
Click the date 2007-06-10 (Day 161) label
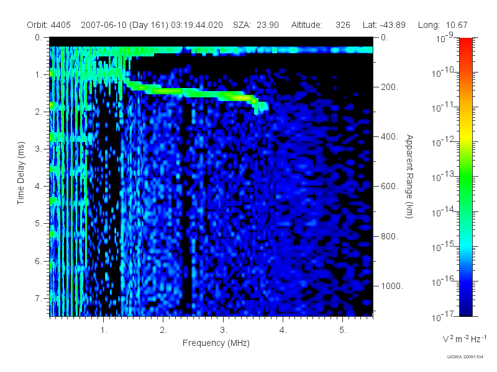(x=125, y=25)
